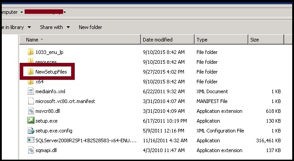Open the 1033_enu_lp folder icon

[x=30, y=52]
